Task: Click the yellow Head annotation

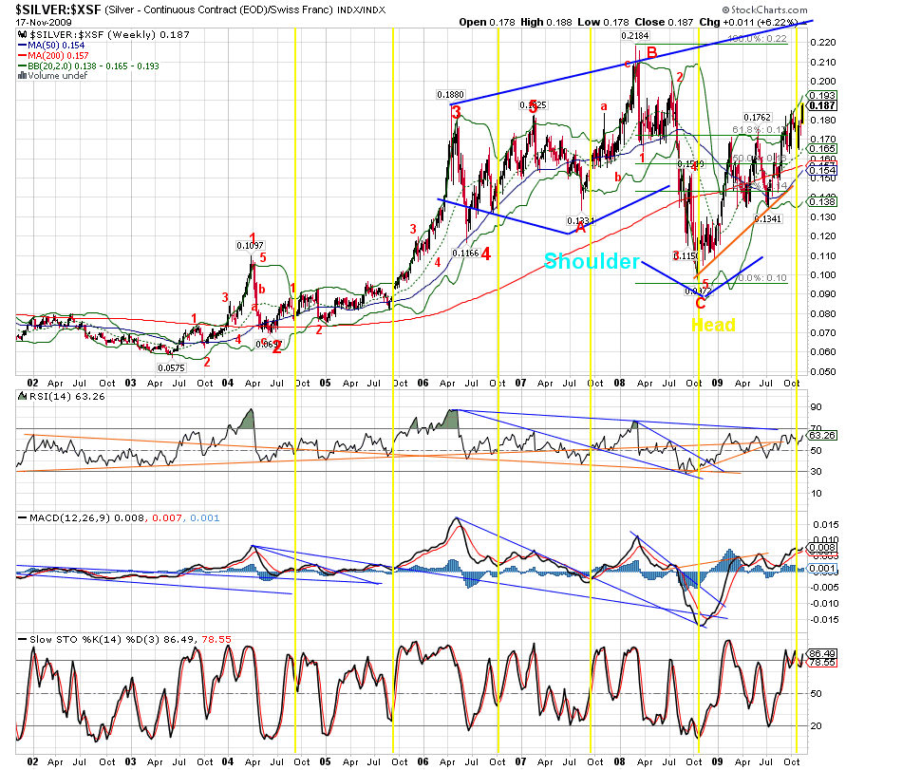Action: [713, 325]
